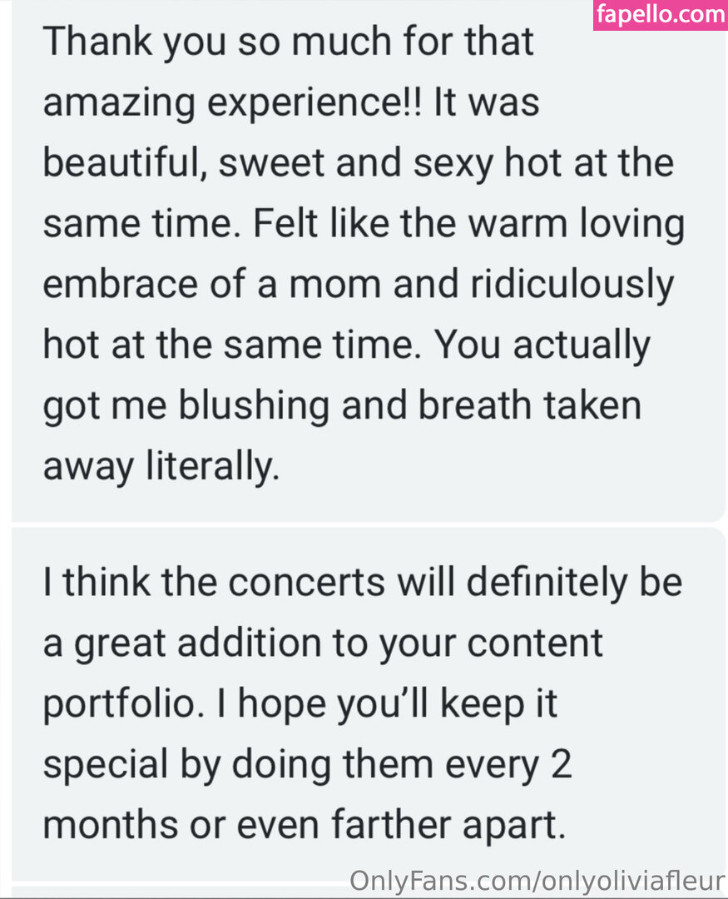Click the OnlyFans.com/onlyoliviafleur watermark text

pos(537,881)
